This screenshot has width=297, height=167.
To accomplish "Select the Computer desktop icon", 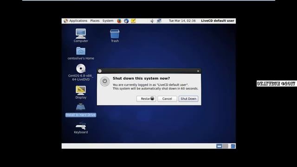I will (x=81, y=35).
